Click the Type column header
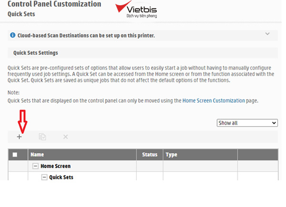 tap(171, 155)
